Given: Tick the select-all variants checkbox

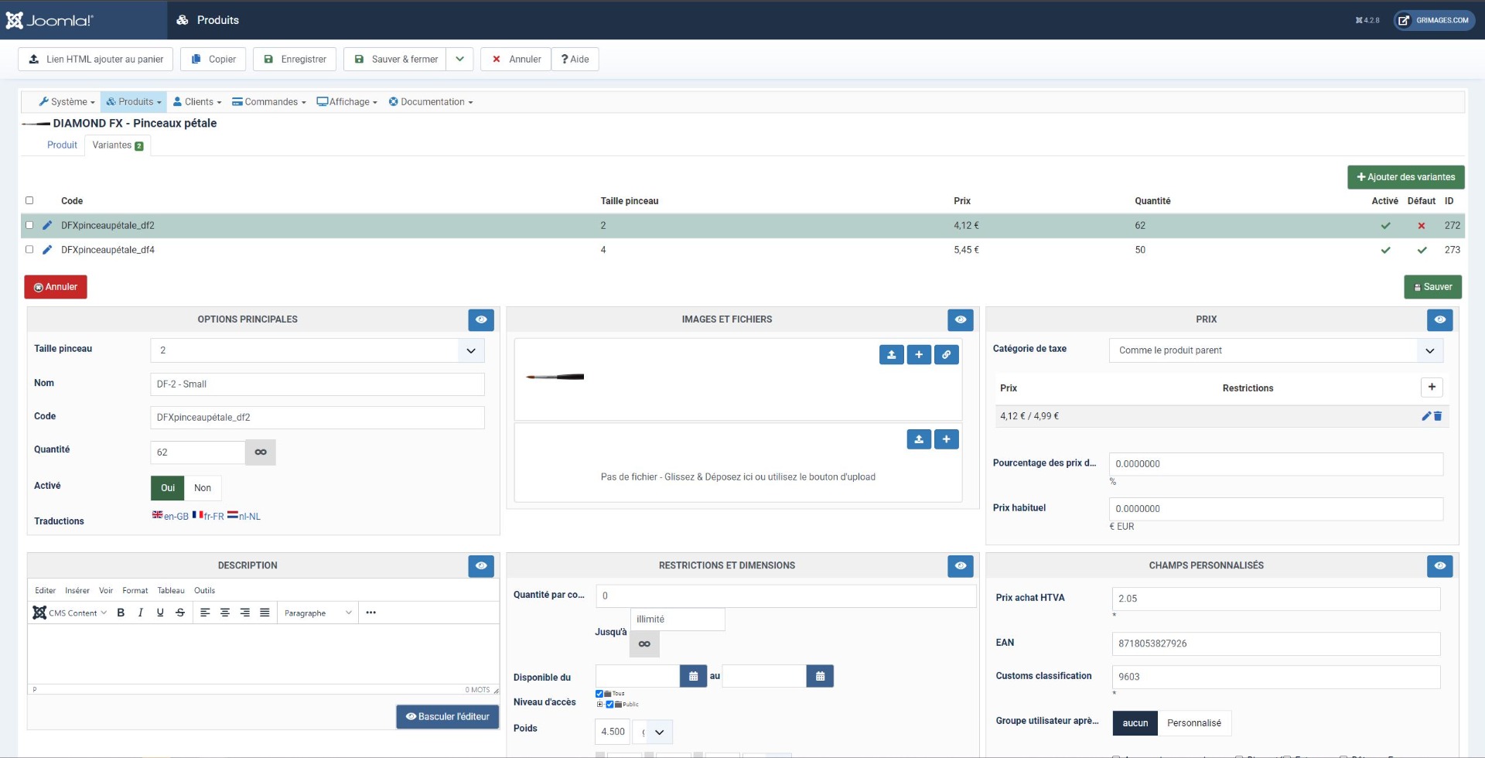Looking at the screenshot, I should (x=29, y=200).
